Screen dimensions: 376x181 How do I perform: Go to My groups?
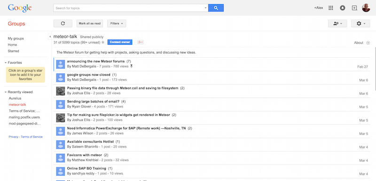point(16,39)
